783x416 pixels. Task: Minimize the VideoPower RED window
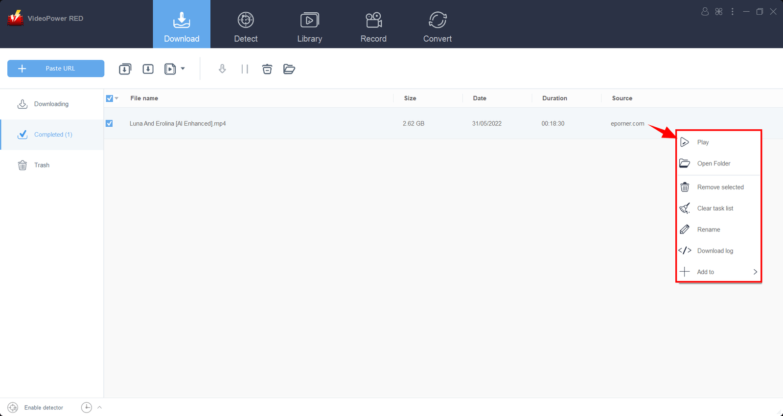746,11
